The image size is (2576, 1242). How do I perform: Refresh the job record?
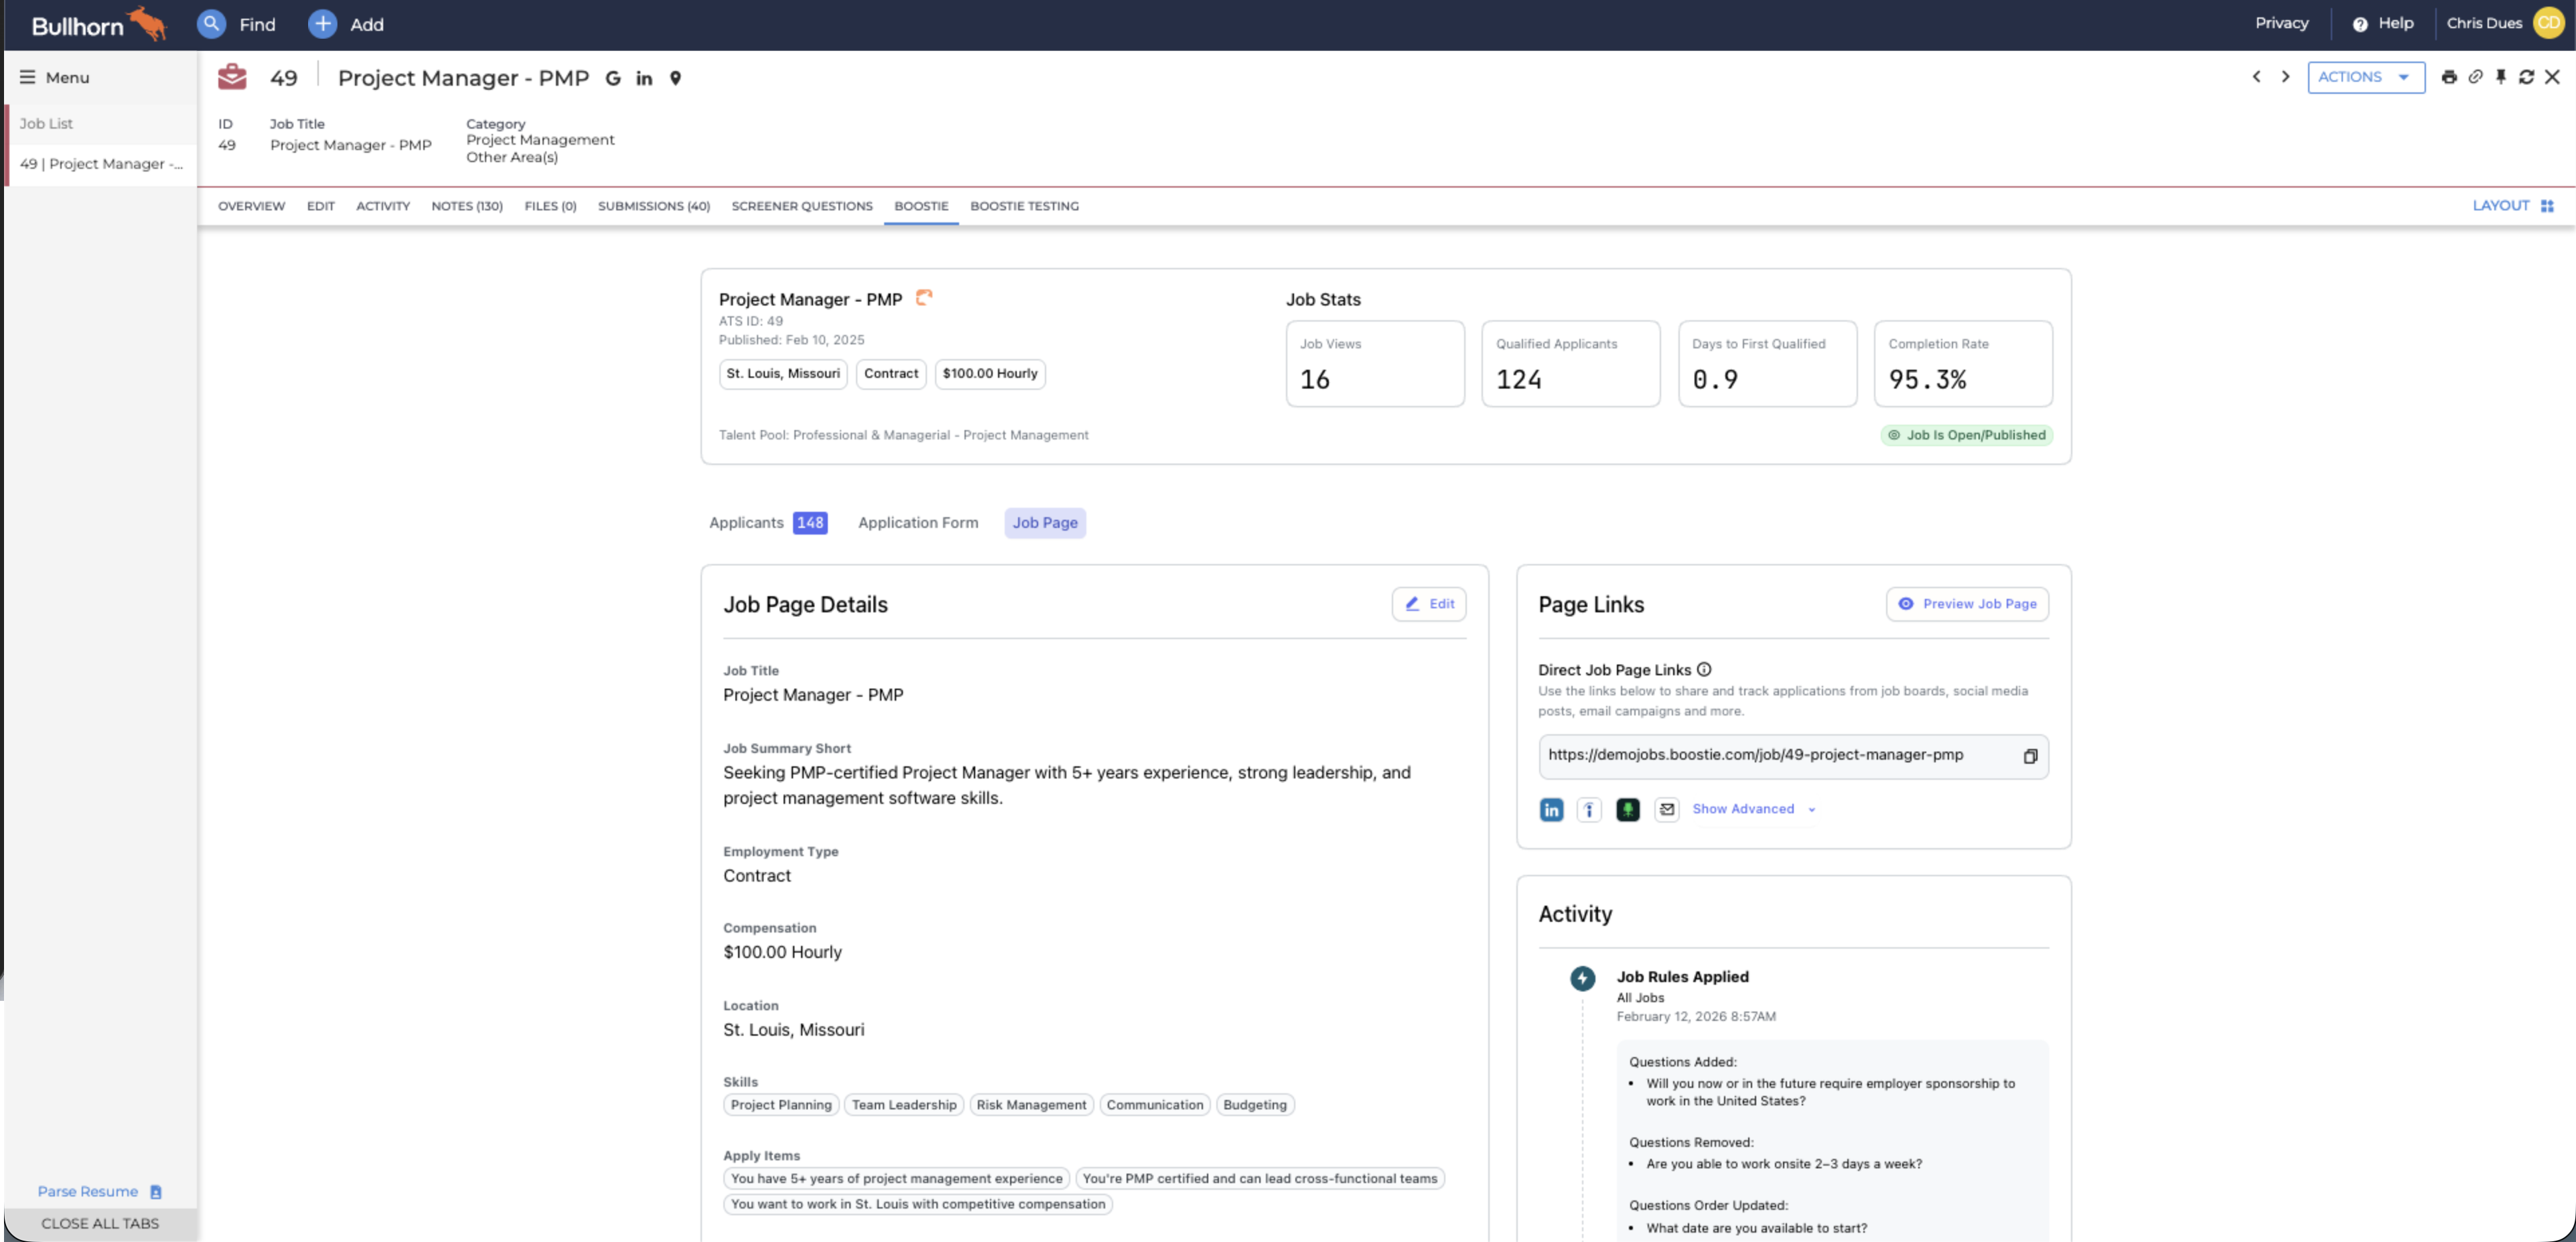2526,77
